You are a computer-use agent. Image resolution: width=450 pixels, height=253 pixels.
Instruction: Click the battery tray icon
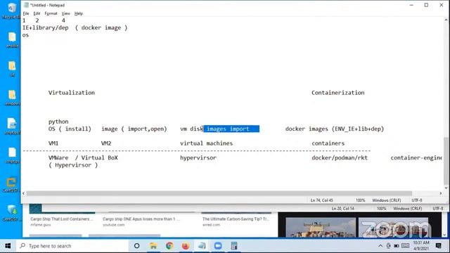click(397, 246)
